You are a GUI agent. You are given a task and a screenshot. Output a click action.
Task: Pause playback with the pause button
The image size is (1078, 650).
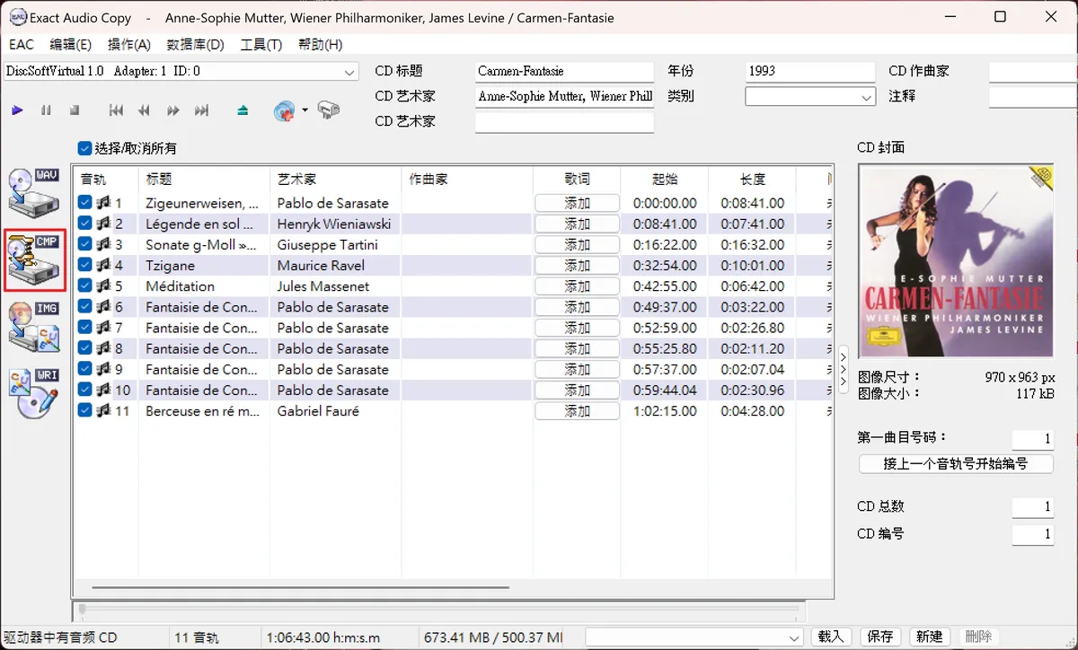pos(46,110)
